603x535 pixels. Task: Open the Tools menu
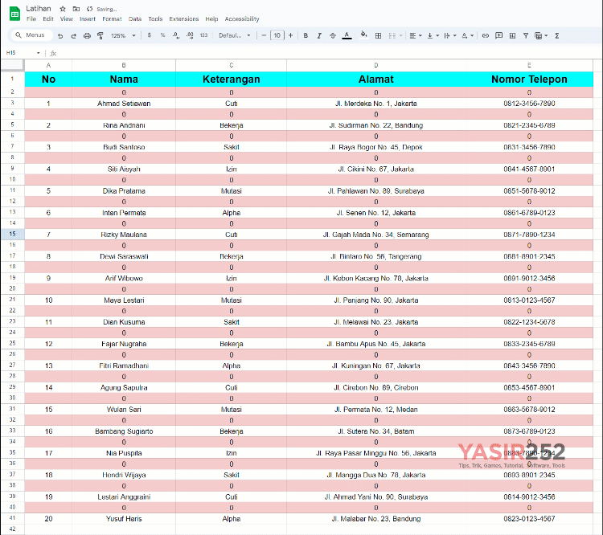(x=155, y=18)
